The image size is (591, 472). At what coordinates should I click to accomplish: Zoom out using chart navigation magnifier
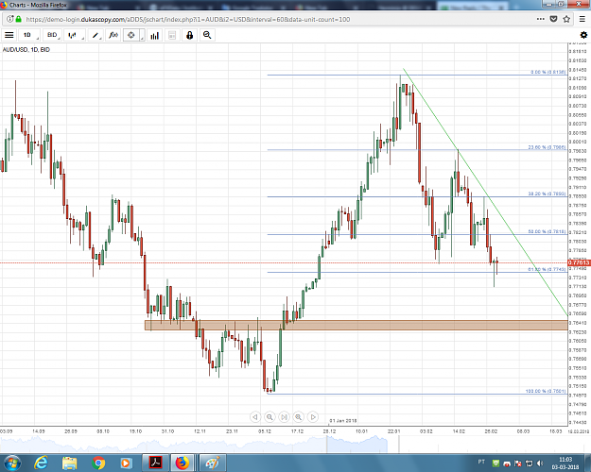pyautogui.click(x=269, y=416)
